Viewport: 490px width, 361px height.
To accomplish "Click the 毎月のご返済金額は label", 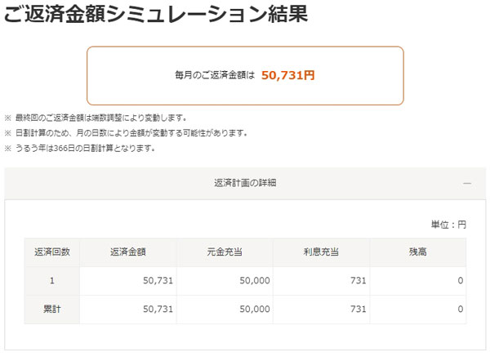I will [215, 75].
